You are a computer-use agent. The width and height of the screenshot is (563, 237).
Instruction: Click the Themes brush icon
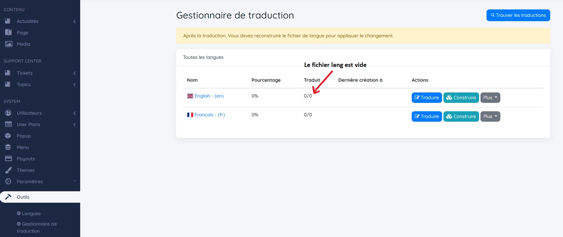(x=8, y=170)
